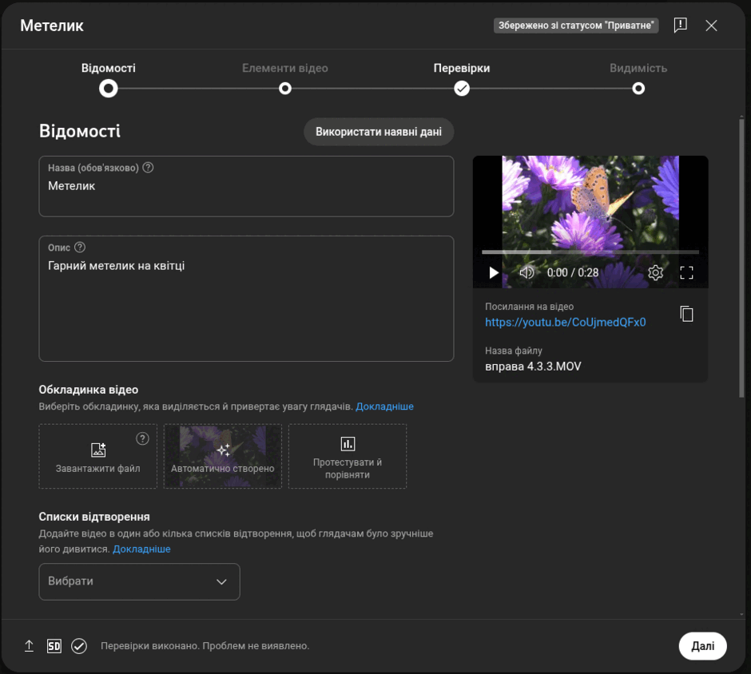Click the upload image file icon
751x674 pixels.
[x=98, y=450]
